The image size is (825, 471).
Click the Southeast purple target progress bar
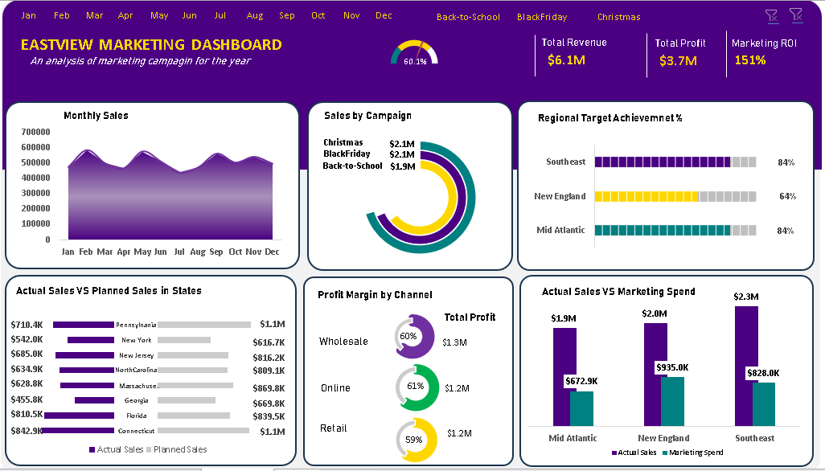pyautogui.click(x=662, y=162)
